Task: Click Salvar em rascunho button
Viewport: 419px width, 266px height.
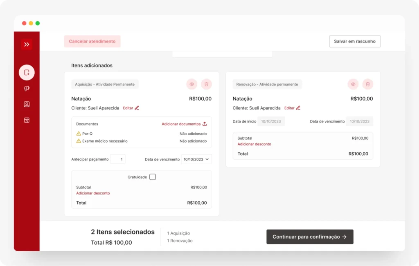Action: 354,41
